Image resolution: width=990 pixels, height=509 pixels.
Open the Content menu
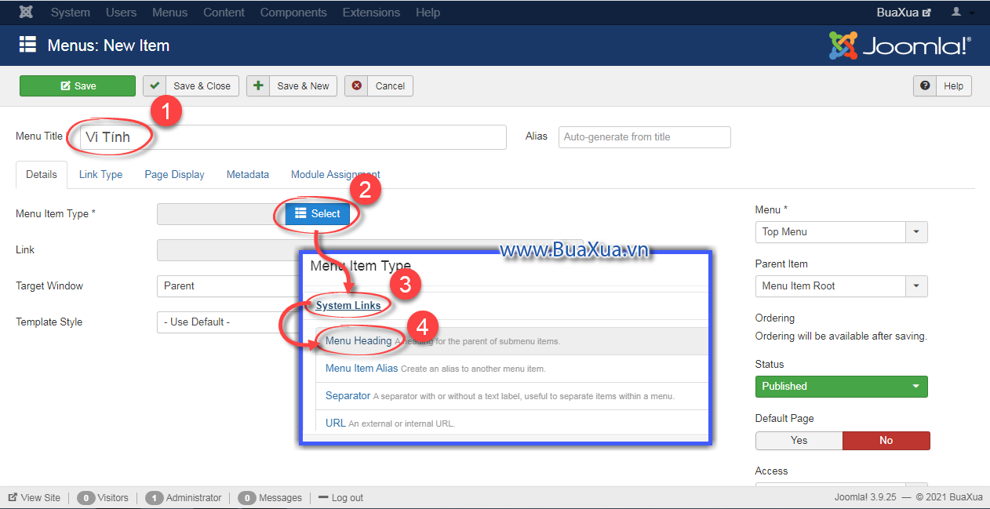click(x=224, y=13)
